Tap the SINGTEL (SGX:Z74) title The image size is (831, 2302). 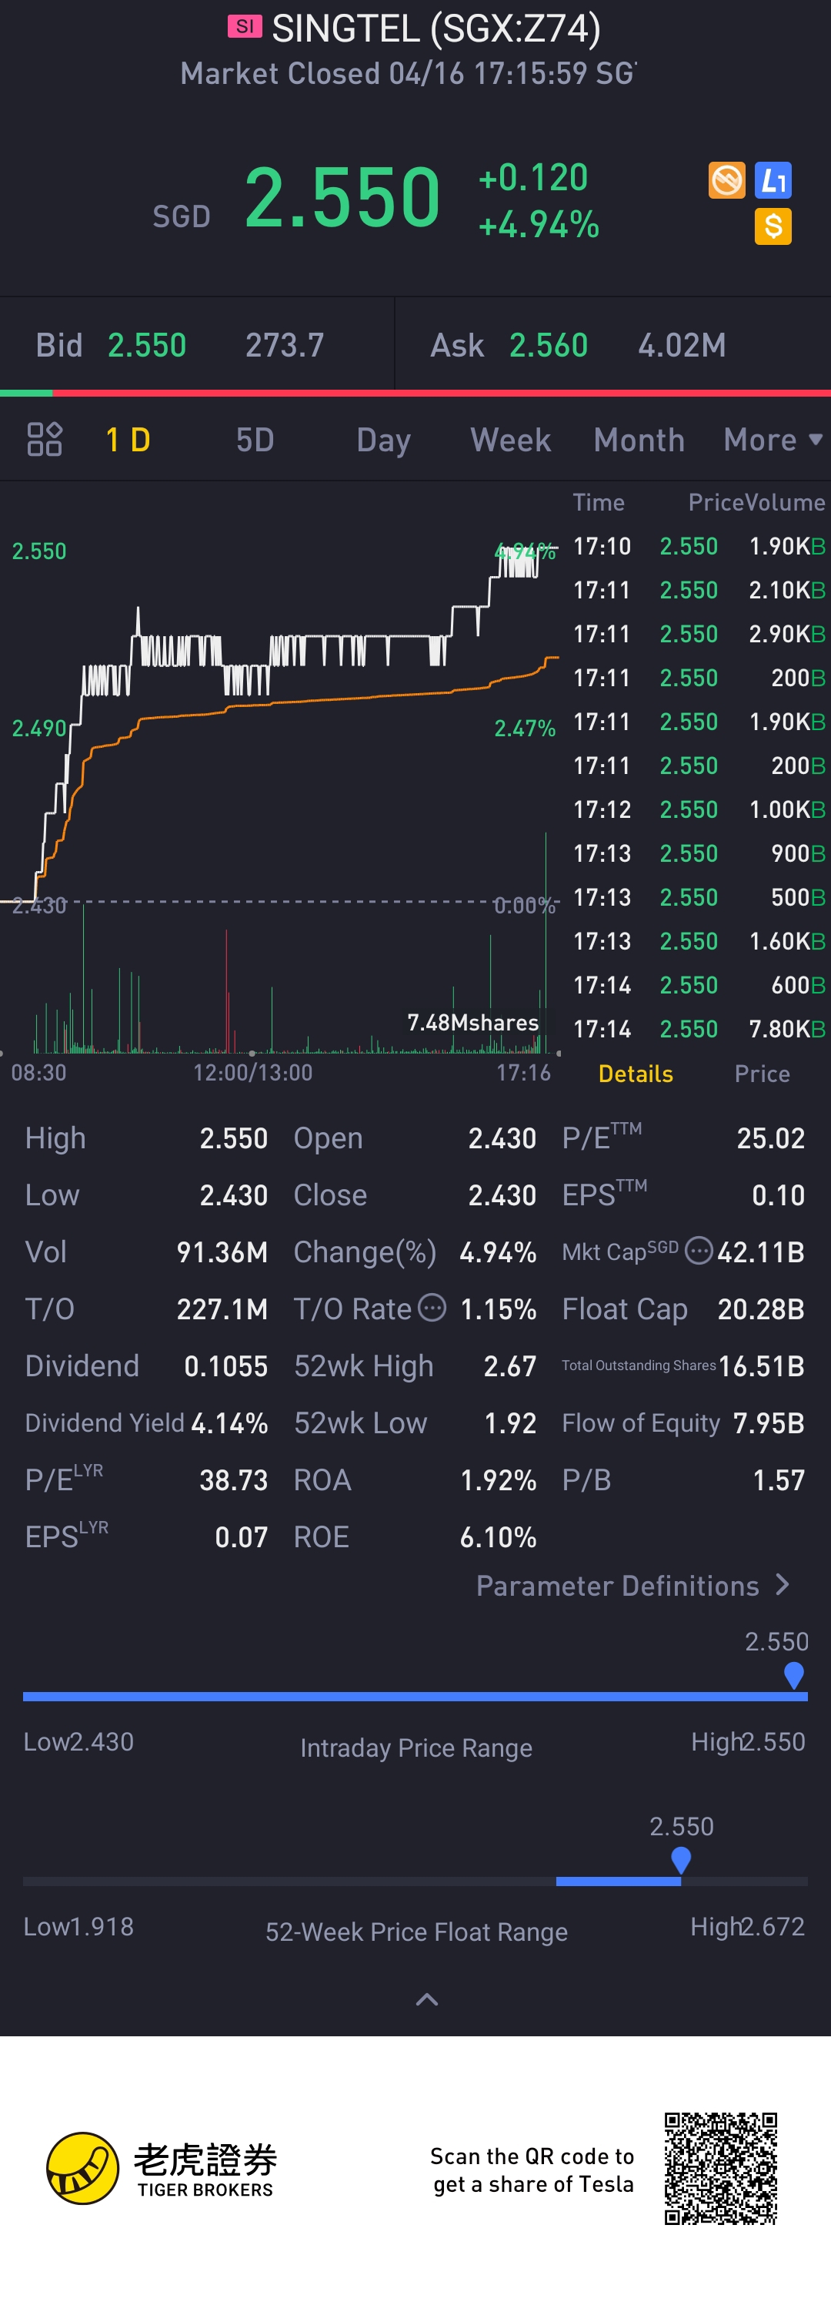pos(436,28)
